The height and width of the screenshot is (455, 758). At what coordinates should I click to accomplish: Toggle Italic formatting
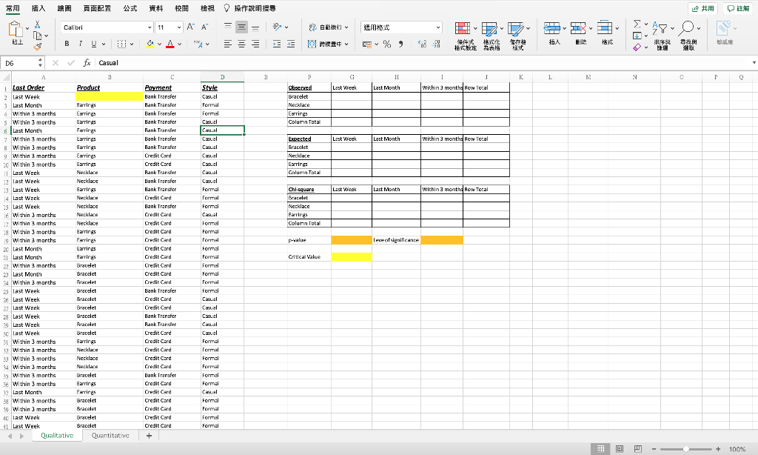coord(80,44)
